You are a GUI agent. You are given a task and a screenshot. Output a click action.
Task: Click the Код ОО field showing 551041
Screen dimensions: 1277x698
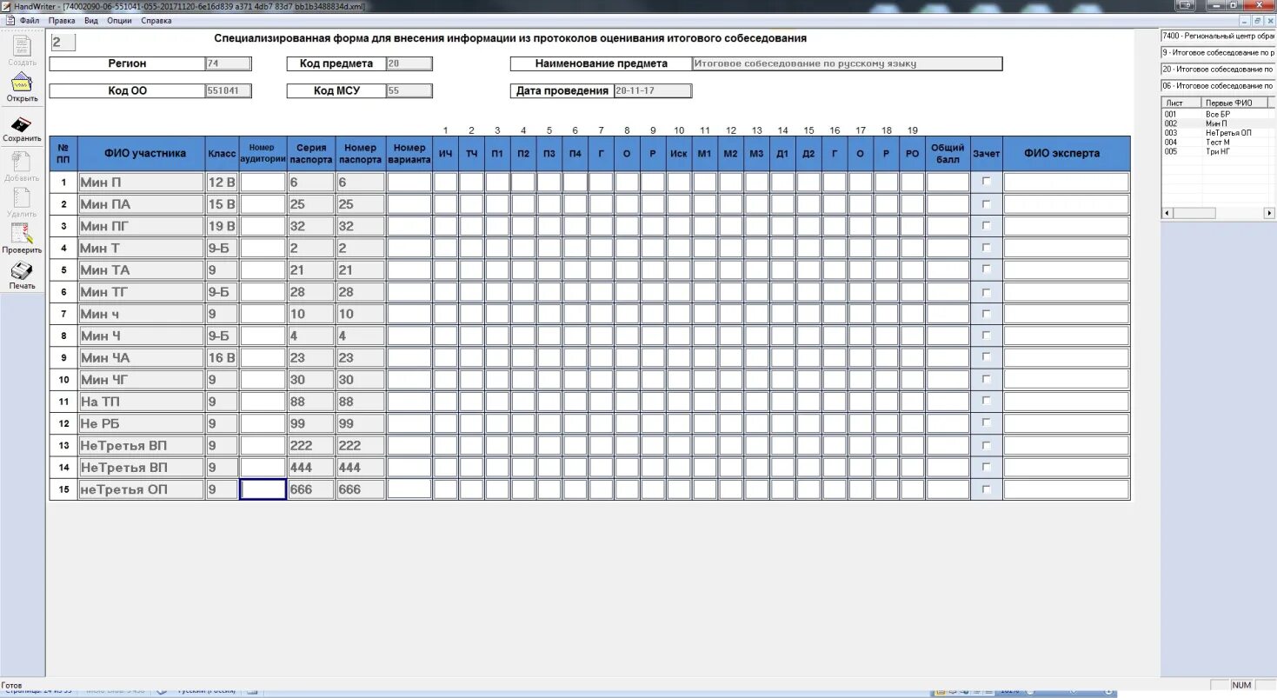229,90
